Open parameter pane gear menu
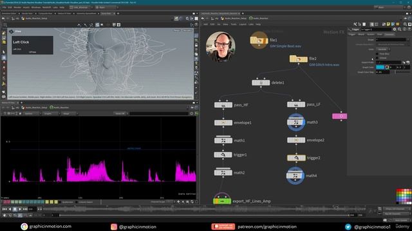 pos(395,30)
